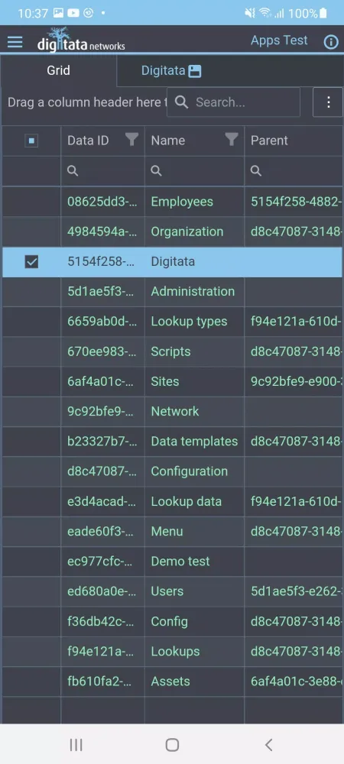Screen dimensions: 344x764
Task: Click Data ID cell 9c92bfe9-...
Action: (x=102, y=411)
